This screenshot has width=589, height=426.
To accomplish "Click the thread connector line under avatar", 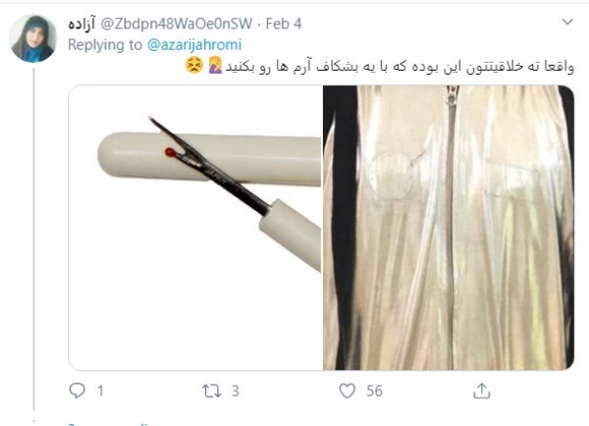I will [x=33, y=239].
